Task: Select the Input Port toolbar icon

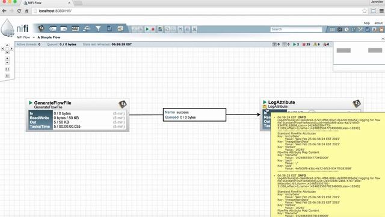Action: [52, 29]
